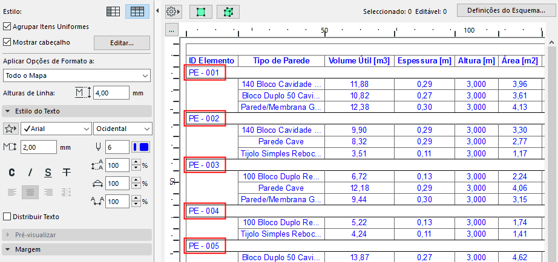Click the volume cell 13,87

(359, 257)
